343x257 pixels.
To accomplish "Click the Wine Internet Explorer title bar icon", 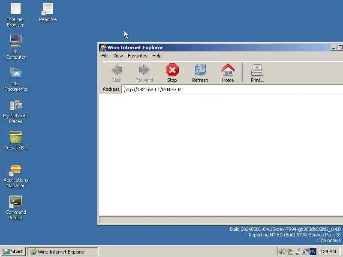I will tap(103, 48).
